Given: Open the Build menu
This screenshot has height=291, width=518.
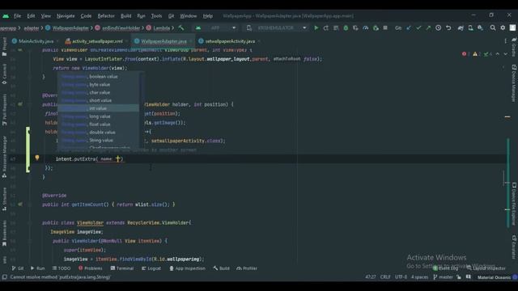Looking at the screenshot, I should coord(126,16).
